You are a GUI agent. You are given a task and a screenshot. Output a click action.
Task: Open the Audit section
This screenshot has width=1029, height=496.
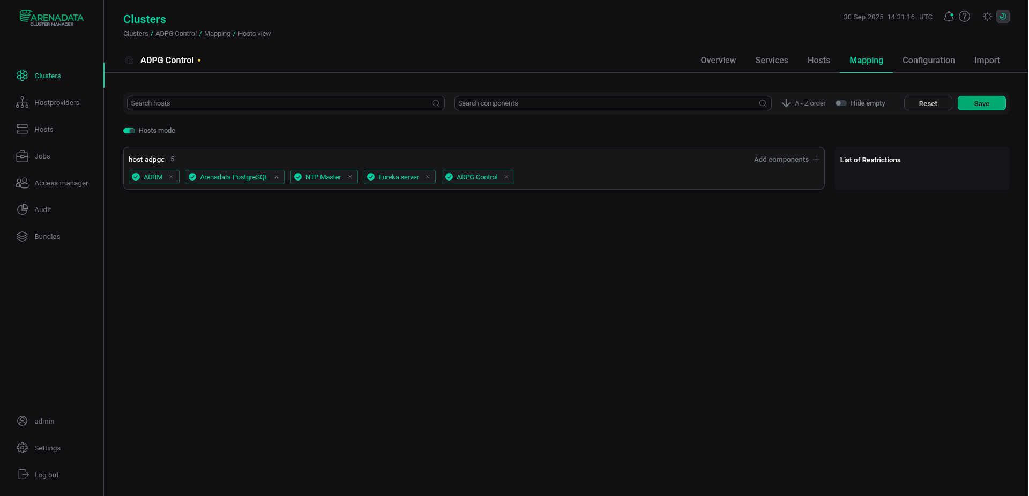point(42,209)
